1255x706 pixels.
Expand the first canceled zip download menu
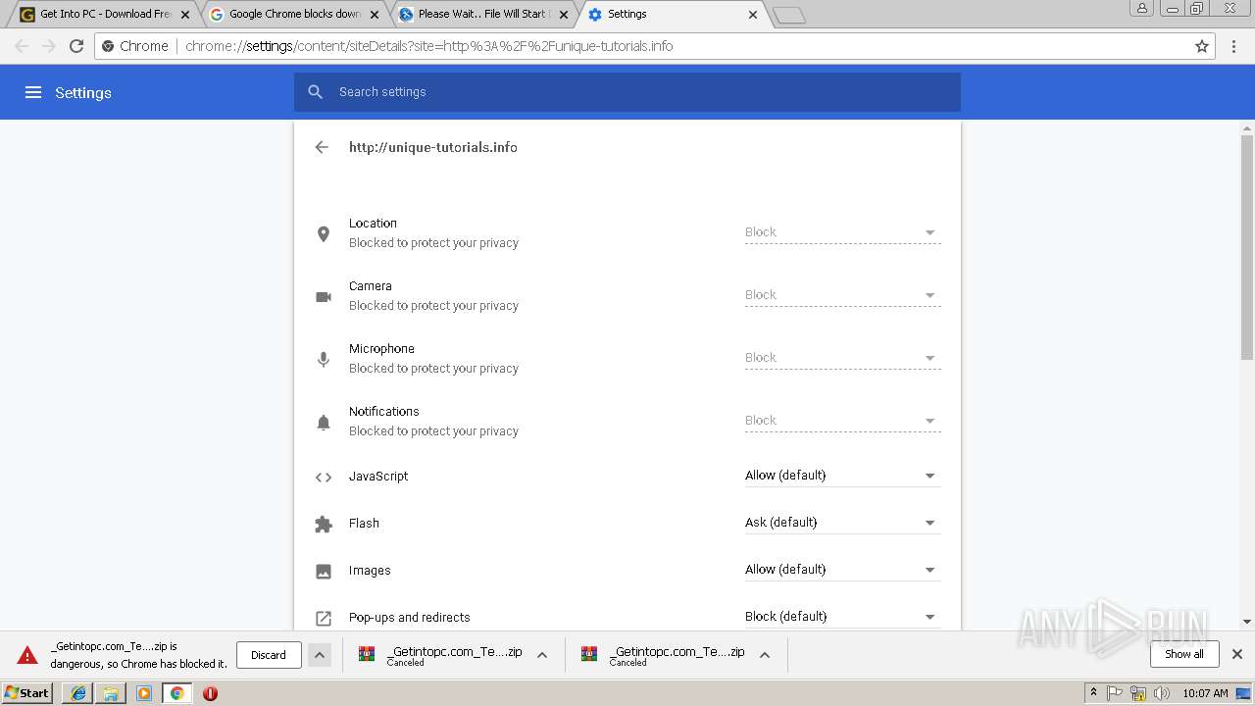(x=542, y=655)
